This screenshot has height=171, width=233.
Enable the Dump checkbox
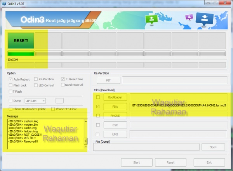coord(10,101)
